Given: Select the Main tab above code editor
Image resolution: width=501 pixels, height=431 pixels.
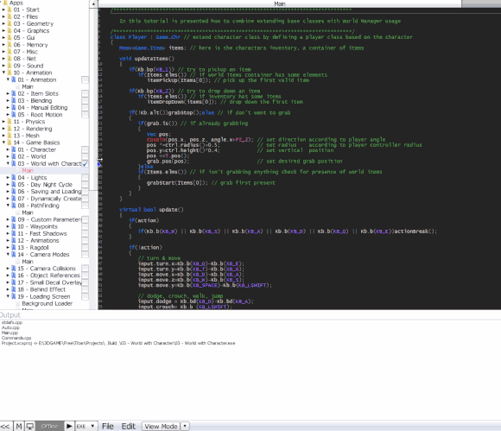Looking at the screenshot, I should pos(280,3).
